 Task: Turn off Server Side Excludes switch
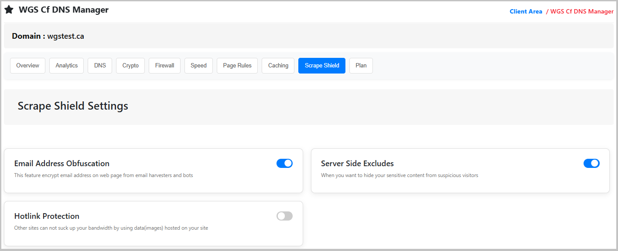[591, 164]
